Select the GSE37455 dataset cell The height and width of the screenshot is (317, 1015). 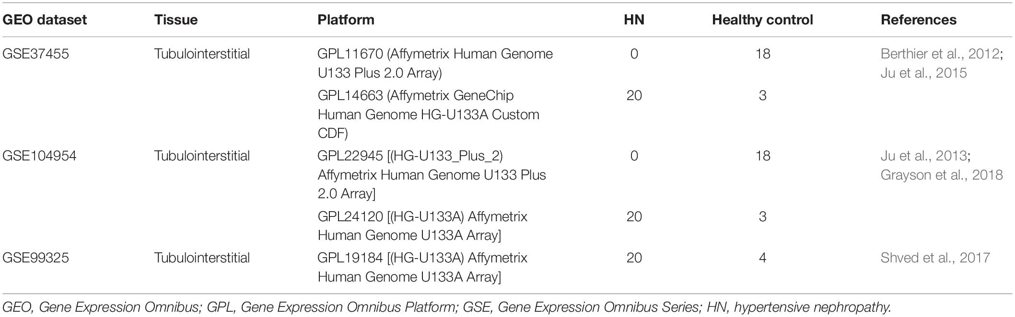coord(36,54)
